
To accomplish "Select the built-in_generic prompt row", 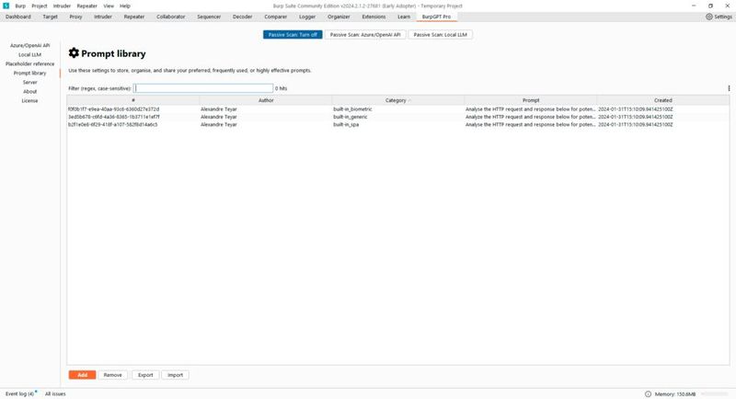I will coord(398,117).
